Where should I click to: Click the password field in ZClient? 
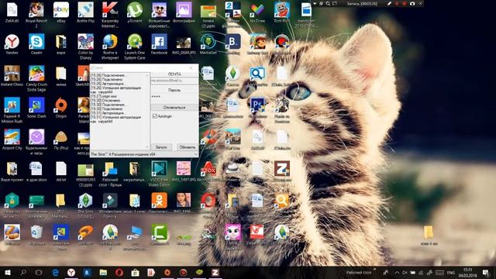[x=174, y=96]
